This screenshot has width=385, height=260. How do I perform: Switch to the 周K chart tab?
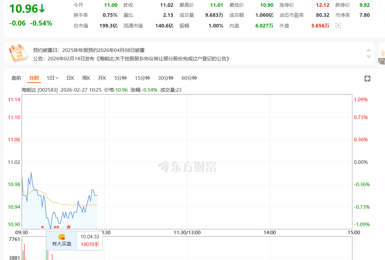click(86, 78)
